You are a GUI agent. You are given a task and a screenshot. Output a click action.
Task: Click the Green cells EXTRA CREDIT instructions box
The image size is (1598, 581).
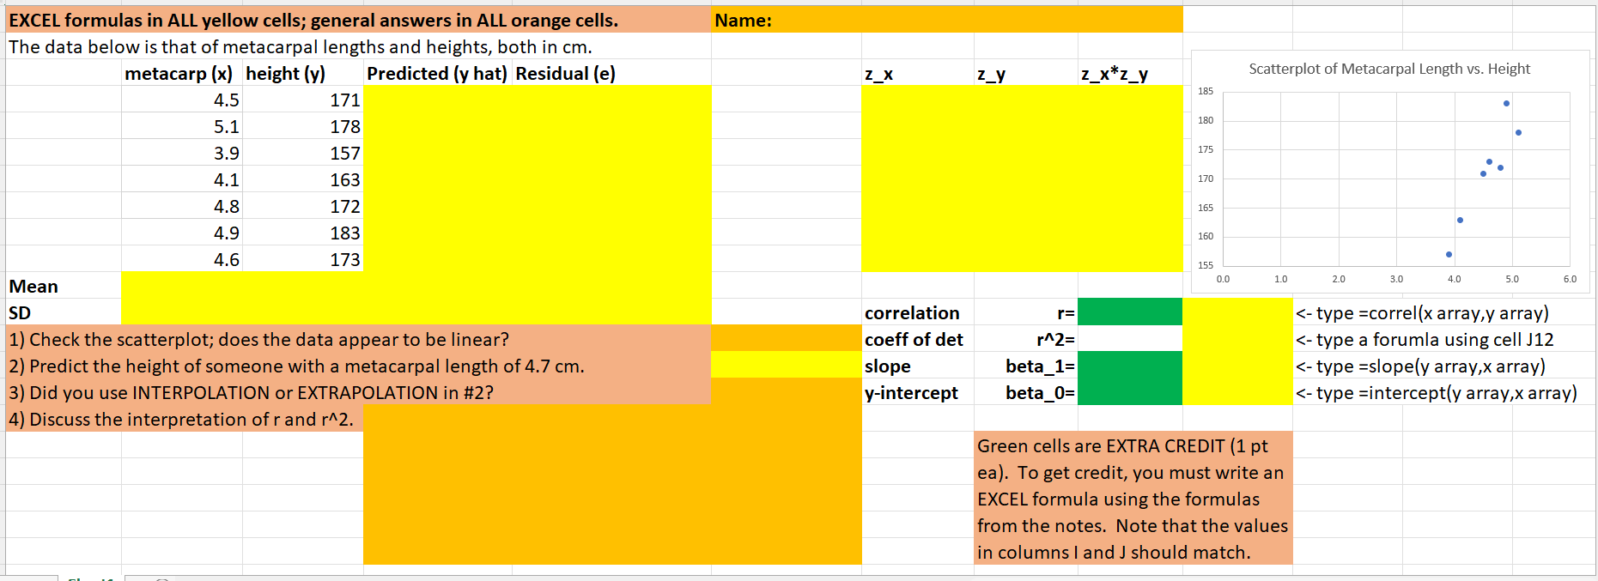1132,498
